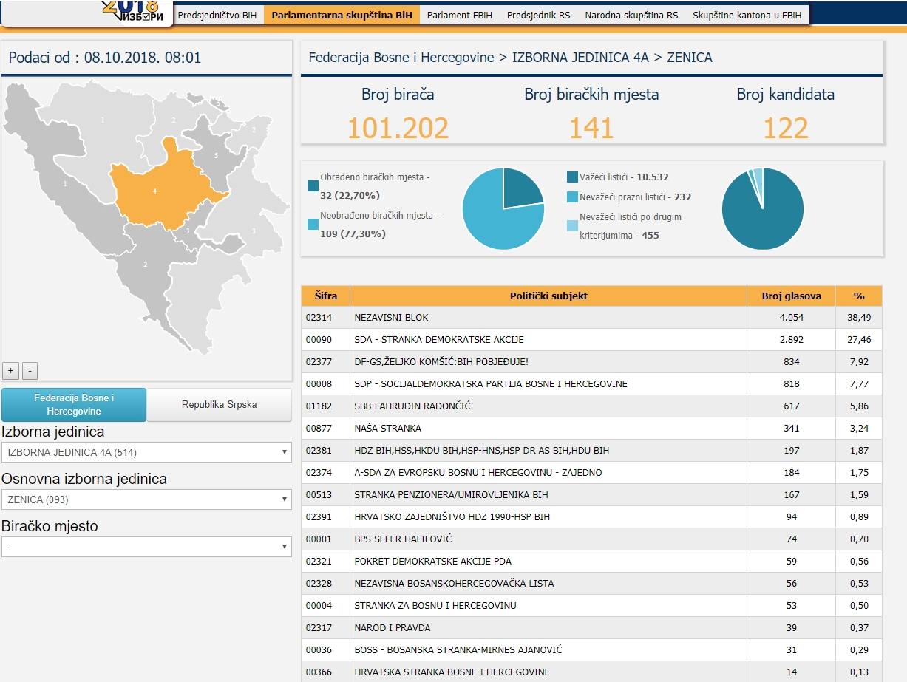
Task: Open Skupštine kantona u FBiH tab
Action: 747,15
